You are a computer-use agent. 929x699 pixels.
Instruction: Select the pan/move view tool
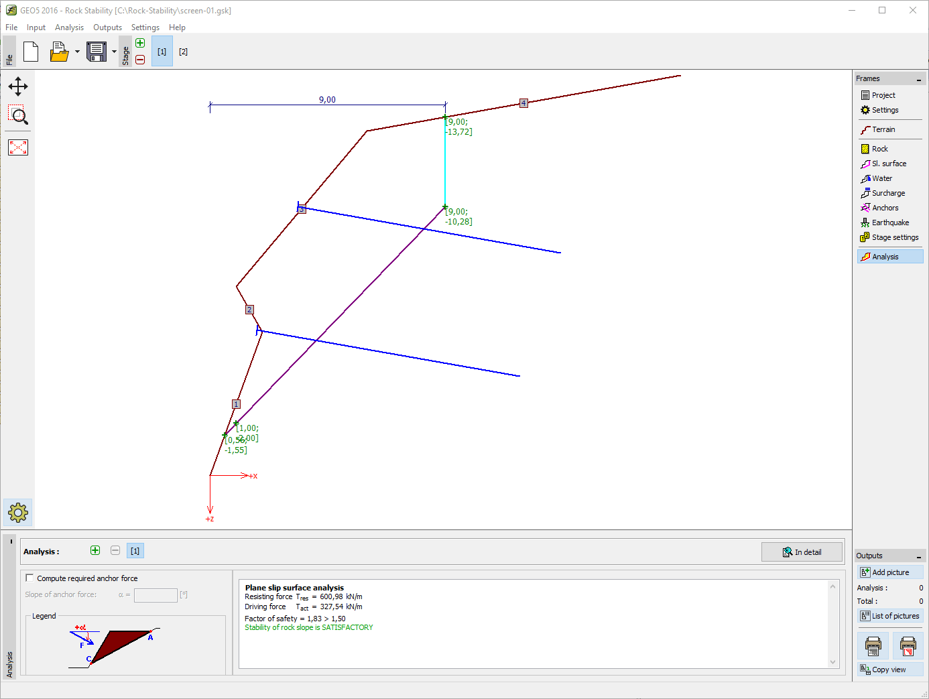pos(18,86)
